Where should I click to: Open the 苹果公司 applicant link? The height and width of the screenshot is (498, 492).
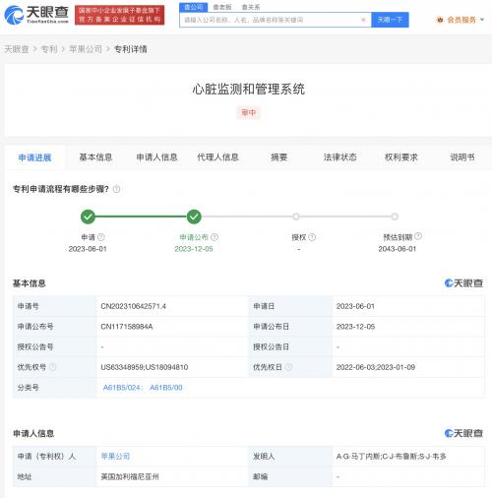[115, 456]
